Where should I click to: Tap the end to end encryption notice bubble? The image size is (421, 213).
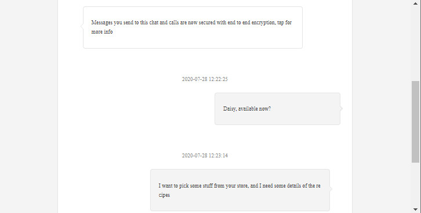point(193,28)
